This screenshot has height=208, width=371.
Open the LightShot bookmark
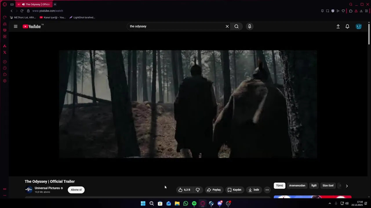[x=82, y=17]
